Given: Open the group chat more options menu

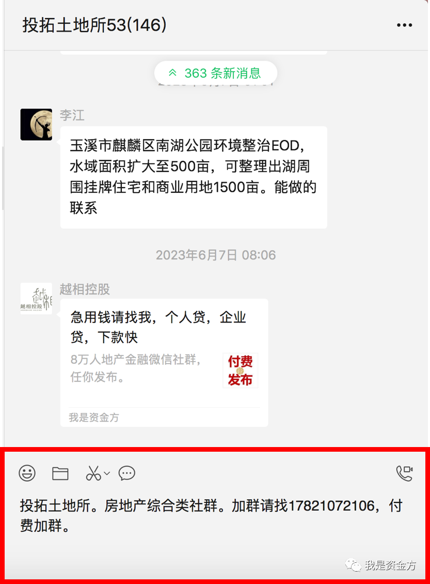Looking at the screenshot, I should [x=404, y=25].
